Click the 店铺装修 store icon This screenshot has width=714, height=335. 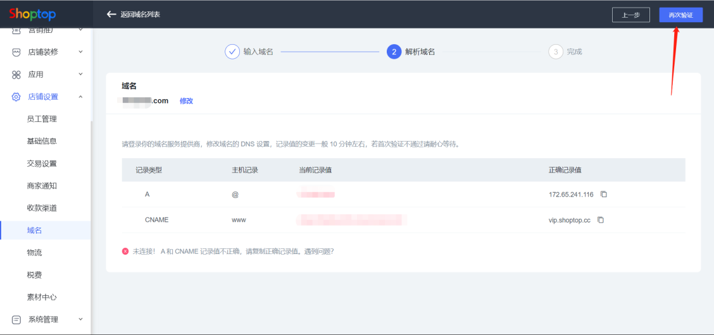(16, 52)
